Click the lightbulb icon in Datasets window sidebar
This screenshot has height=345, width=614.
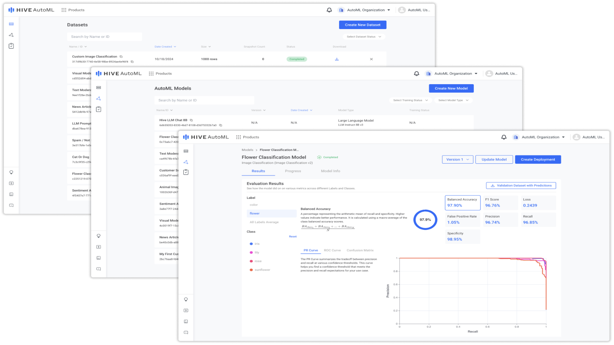coord(11,172)
